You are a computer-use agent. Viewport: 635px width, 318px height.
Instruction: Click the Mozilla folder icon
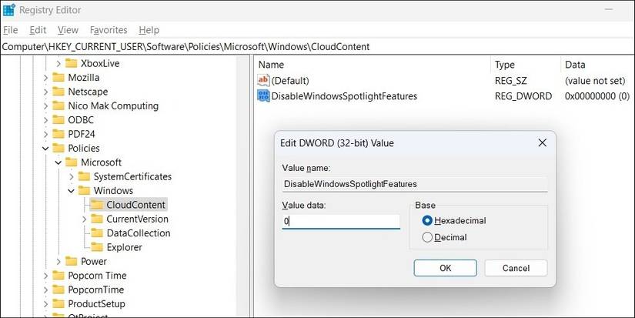point(58,78)
